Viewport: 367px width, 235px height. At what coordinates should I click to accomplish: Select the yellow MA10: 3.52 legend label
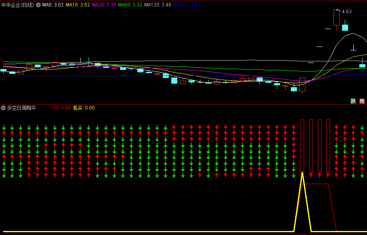pyautogui.click(x=77, y=5)
